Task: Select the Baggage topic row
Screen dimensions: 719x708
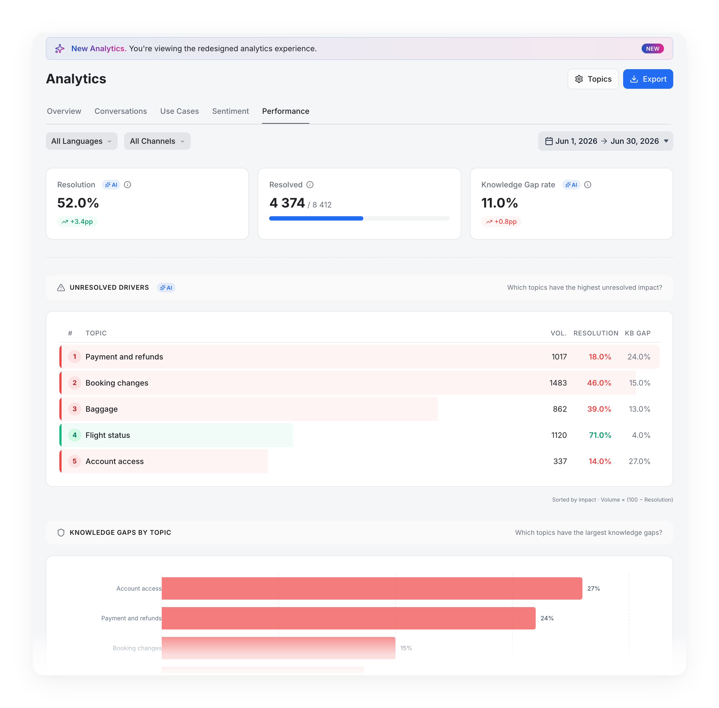Action: [x=359, y=409]
